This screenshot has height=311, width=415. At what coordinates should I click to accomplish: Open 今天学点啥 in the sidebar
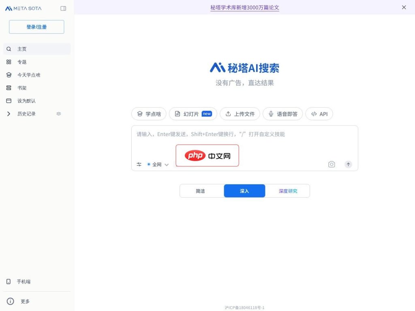[x=37, y=75]
